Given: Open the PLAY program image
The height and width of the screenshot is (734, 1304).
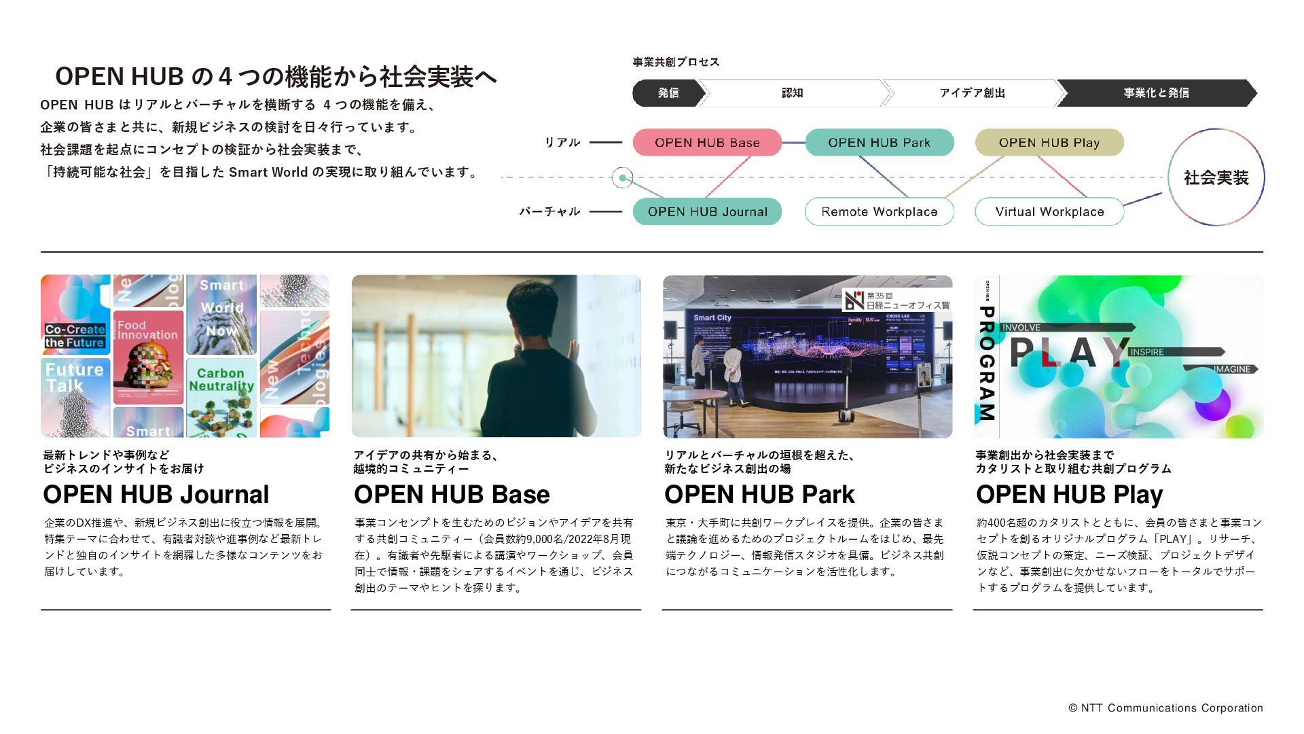Looking at the screenshot, I should coord(1118,356).
